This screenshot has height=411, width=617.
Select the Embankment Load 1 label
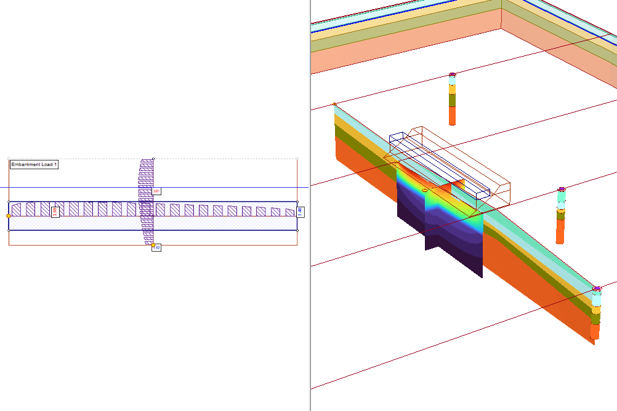coord(34,164)
